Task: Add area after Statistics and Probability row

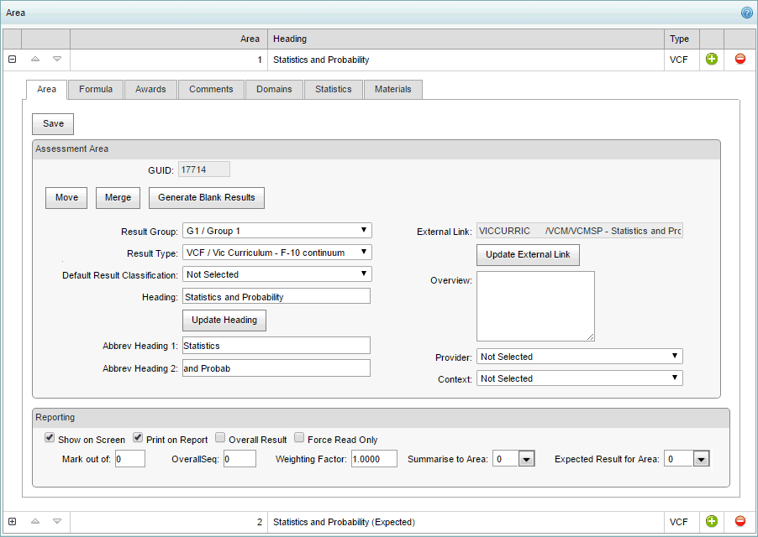Action: coord(712,60)
